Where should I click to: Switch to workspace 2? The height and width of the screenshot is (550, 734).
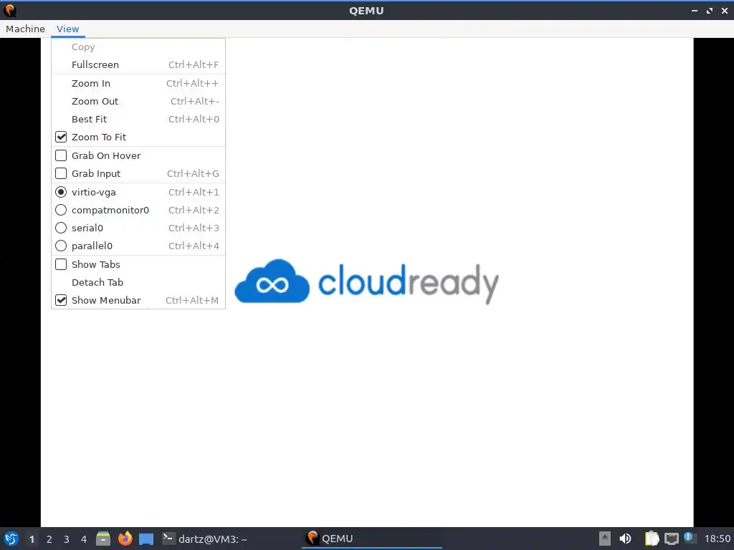49,539
